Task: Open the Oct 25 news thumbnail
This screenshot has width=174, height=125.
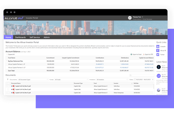Action: 159,90
